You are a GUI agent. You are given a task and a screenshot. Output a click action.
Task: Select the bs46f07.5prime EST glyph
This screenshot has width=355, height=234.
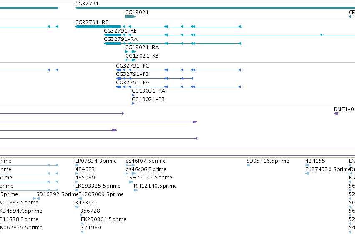click(131, 165)
